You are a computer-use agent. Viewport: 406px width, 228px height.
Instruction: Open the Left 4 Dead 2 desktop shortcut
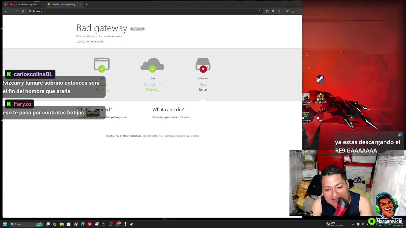320,98
